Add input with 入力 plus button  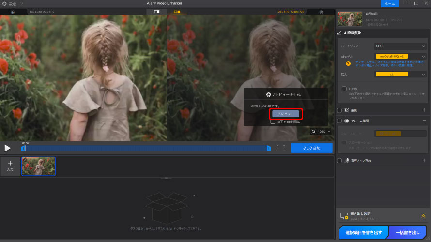[x=10, y=166]
